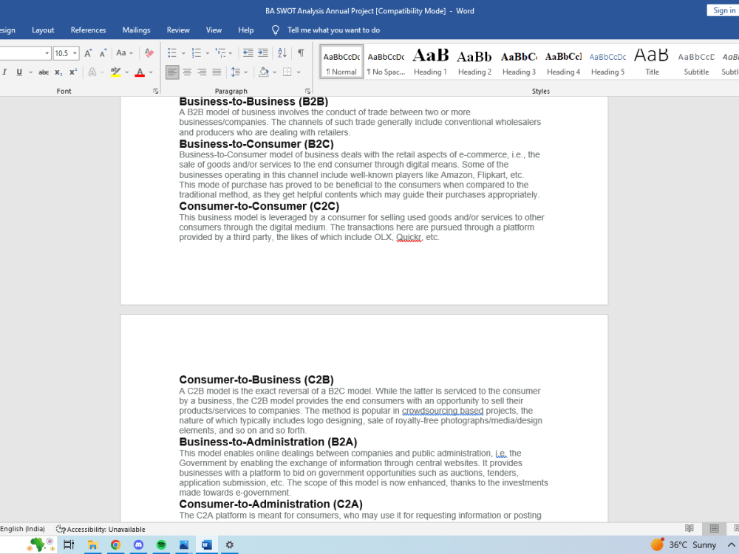The image size is (739, 554).
Task: Open the Layout tab
Action: (43, 30)
